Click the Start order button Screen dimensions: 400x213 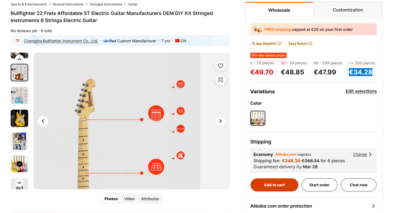tap(319, 185)
